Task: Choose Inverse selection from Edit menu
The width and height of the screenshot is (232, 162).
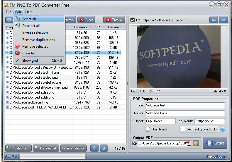Action: [x=39, y=32]
